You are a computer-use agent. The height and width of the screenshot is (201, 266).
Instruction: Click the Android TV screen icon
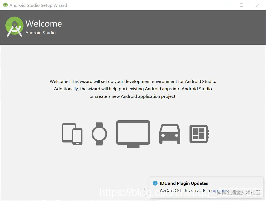pos(133,134)
